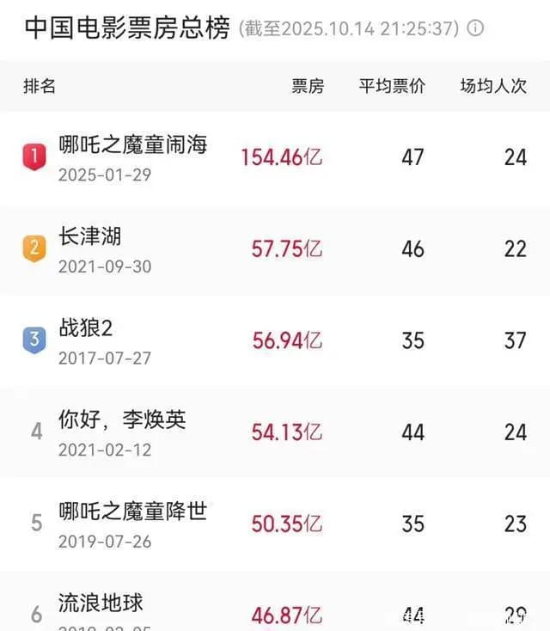Click the 排名 column header

[x=39, y=86]
